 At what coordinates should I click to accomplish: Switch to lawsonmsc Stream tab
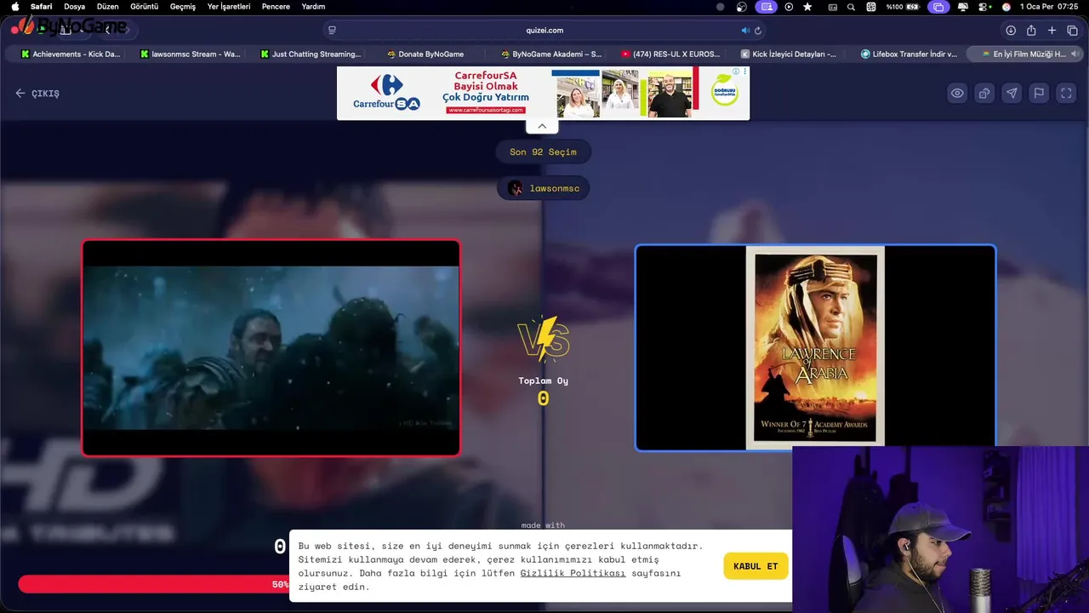pyautogui.click(x=190, y=54)
